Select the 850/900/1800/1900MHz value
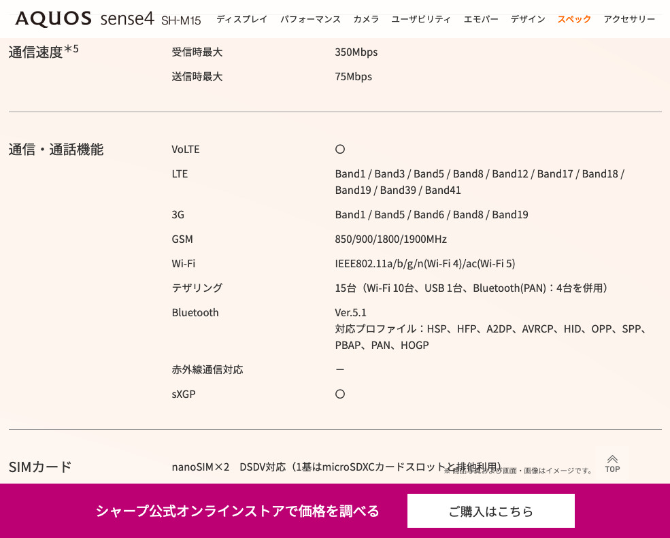Screen dimensions: 670x538 click(390, 239)
